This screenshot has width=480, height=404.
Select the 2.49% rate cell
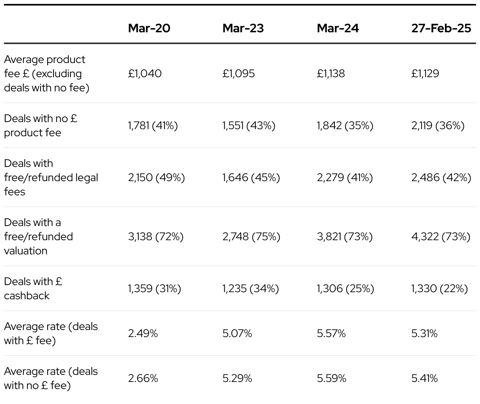click(143, 334)
